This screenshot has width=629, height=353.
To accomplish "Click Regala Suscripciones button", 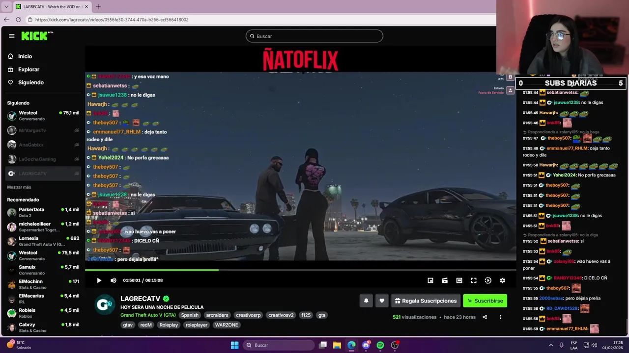I will [426, 301].
